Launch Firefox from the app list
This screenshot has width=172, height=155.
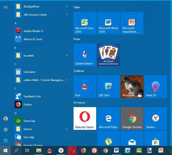click(41, 104)
